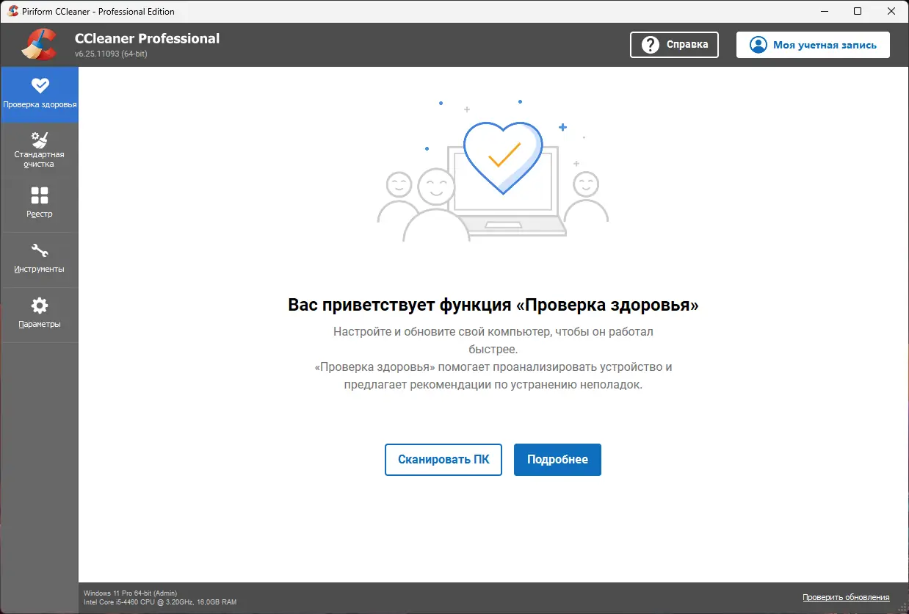The width and height of the screenshot is (909, 614).
Task: Open Подробнее for health check details
Action: (557, 459)
